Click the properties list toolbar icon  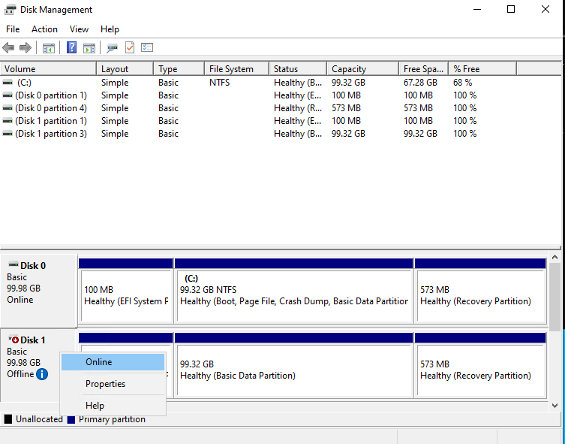pyautogui.click(x=147, y=48)
